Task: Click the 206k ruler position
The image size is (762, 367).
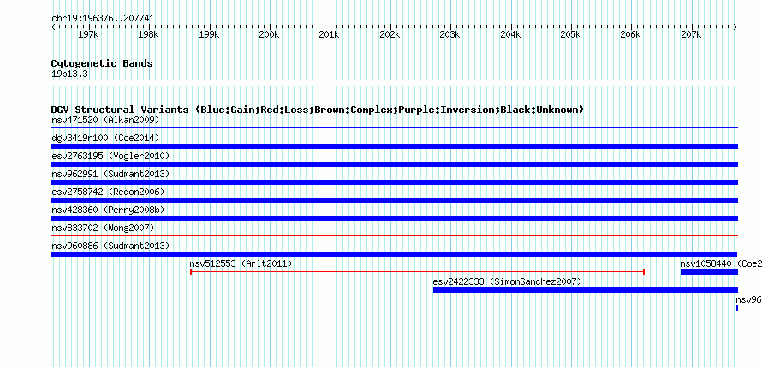Action: pyautogui.click(x=631, y=35)
